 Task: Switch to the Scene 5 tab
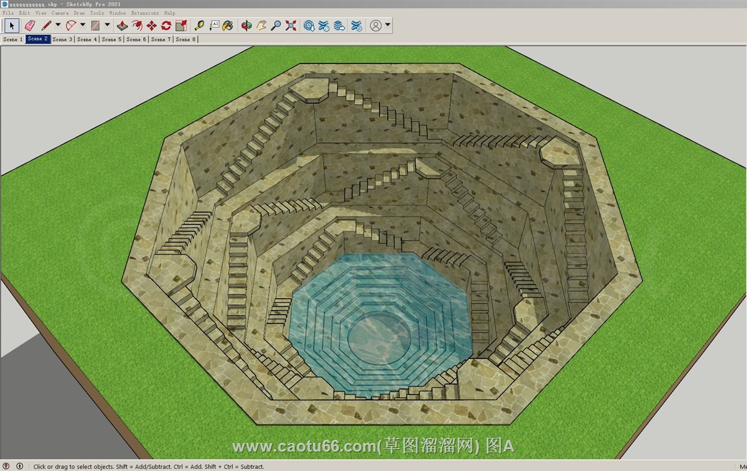click(x=111, y=39)
